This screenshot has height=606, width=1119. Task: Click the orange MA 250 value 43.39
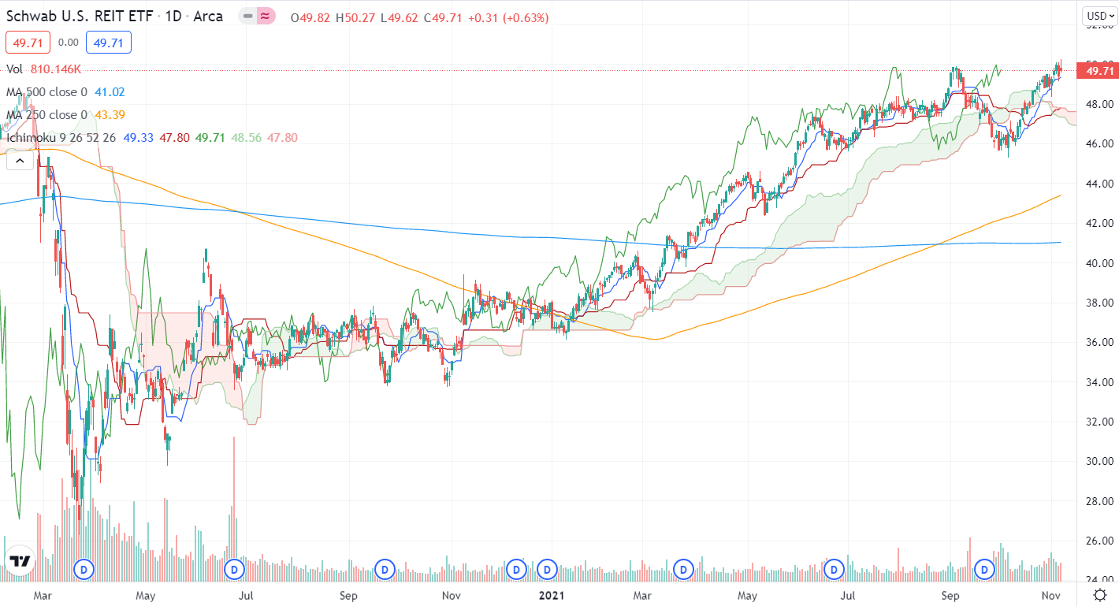109,115
